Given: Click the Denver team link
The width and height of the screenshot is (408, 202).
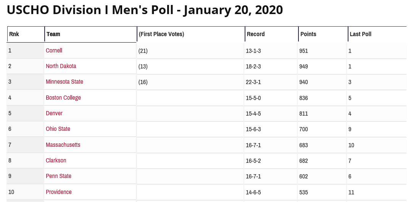Looking at the screenshot, I should [54, 113].
